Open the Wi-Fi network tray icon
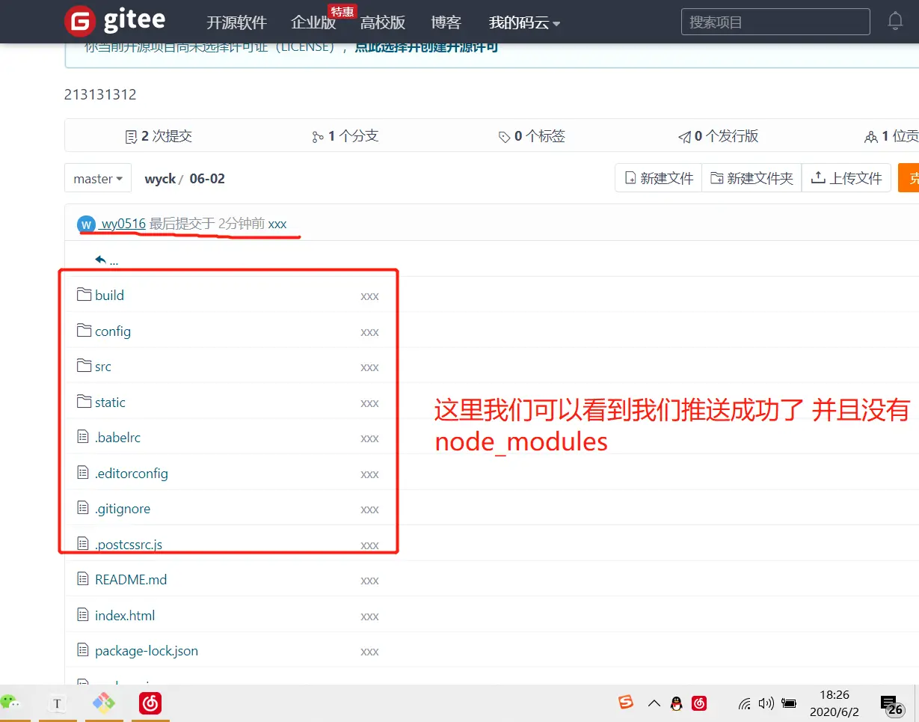The width and height of the screenshot is (919, 722). point(745,703)
